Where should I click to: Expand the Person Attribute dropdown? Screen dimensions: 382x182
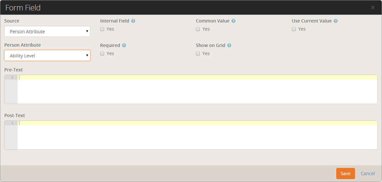(47, 56)
